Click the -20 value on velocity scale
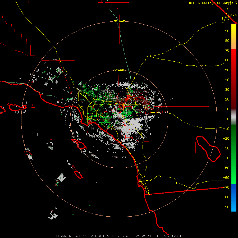This screenshot has height=238, width=238. [226, 139]
